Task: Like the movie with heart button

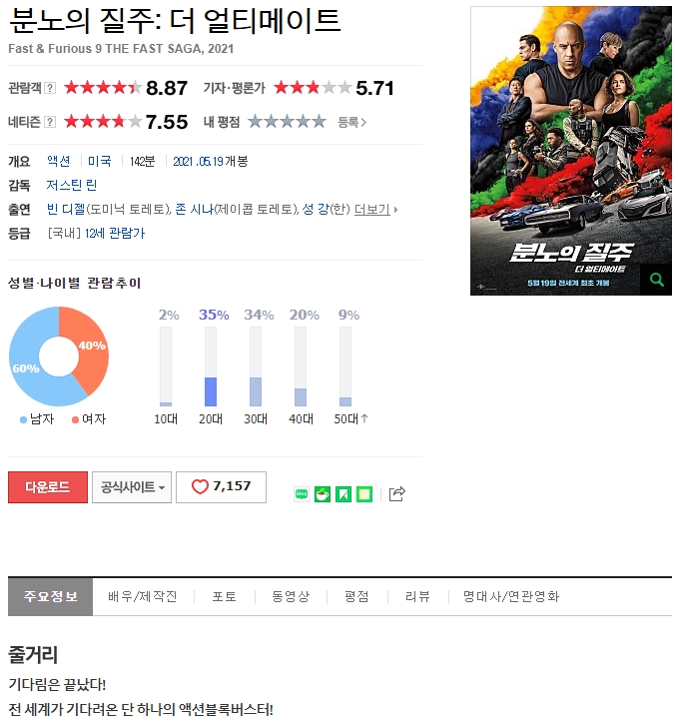Action: pos(221,487)
